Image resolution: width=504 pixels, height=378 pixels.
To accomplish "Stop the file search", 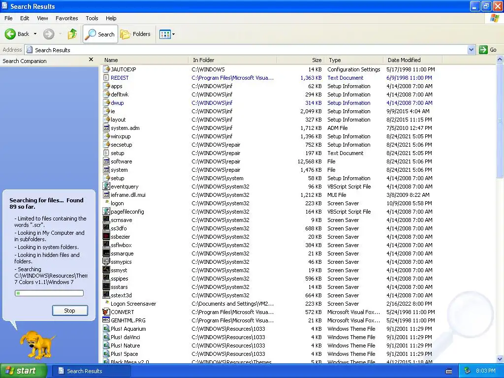I will pyautogui.click(x=70, y=311).
